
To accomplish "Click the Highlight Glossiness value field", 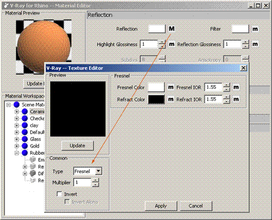I will pyautogui.click(x=149, y=44).
